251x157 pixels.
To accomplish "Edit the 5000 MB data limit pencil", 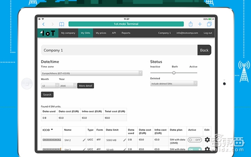I will [x=125, y=140].
